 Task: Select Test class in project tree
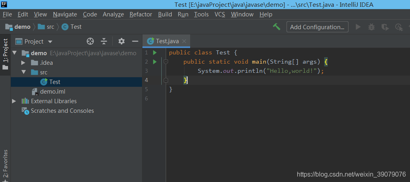pos(76,82)
